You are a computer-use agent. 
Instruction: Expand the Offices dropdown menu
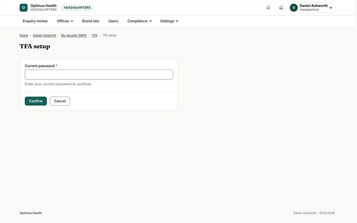[x=65, y=21]
